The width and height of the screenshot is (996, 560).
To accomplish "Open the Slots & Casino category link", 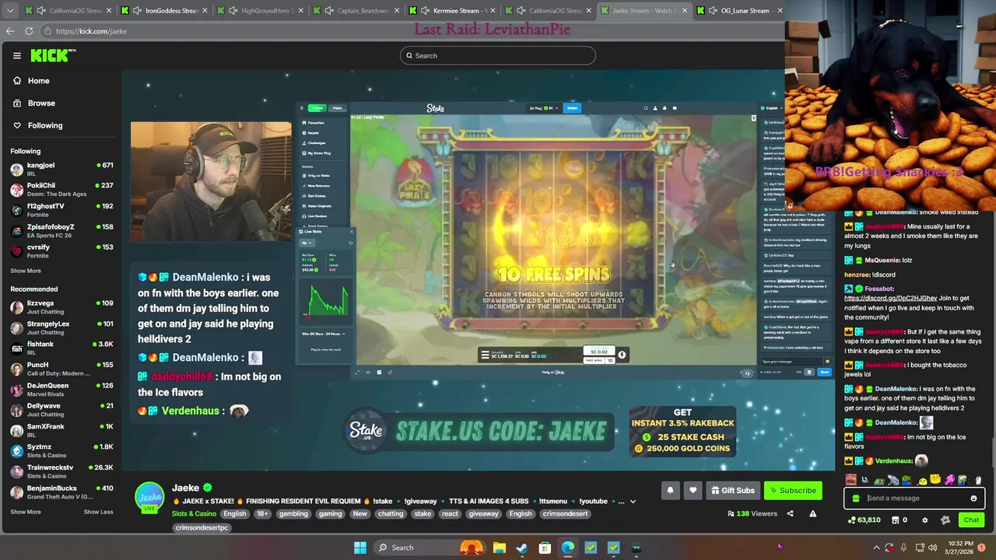I will click(x=194, y=513).
